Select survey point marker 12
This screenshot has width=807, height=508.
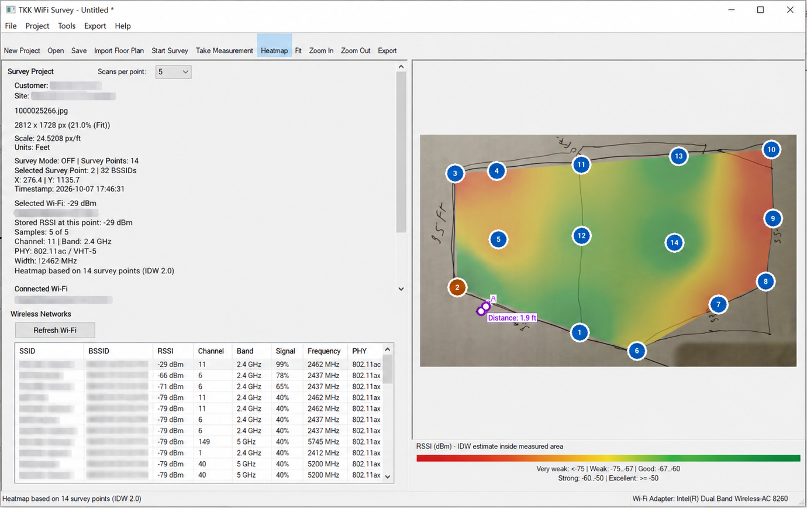click(581, 235)
